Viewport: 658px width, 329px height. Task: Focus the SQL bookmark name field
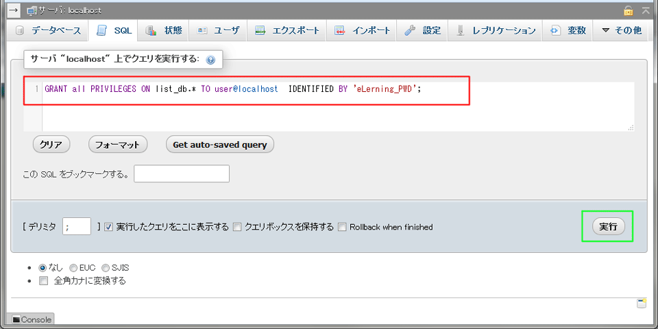pos(182,173)
